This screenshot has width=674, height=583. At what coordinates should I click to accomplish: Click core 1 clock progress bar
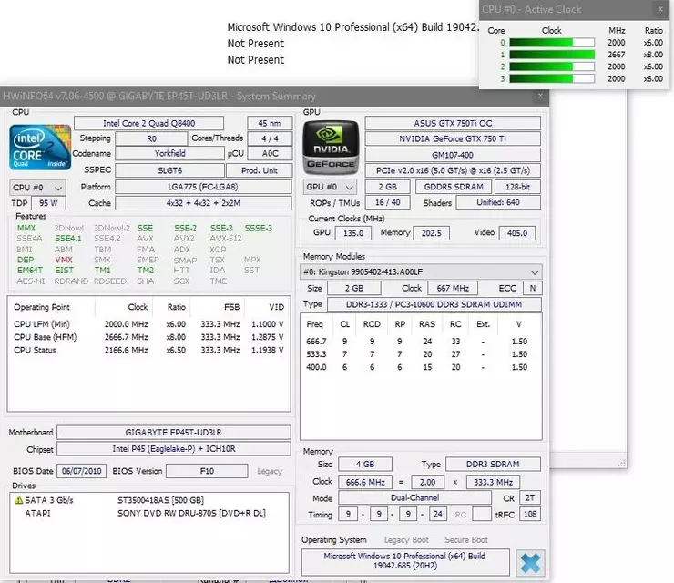552,55
